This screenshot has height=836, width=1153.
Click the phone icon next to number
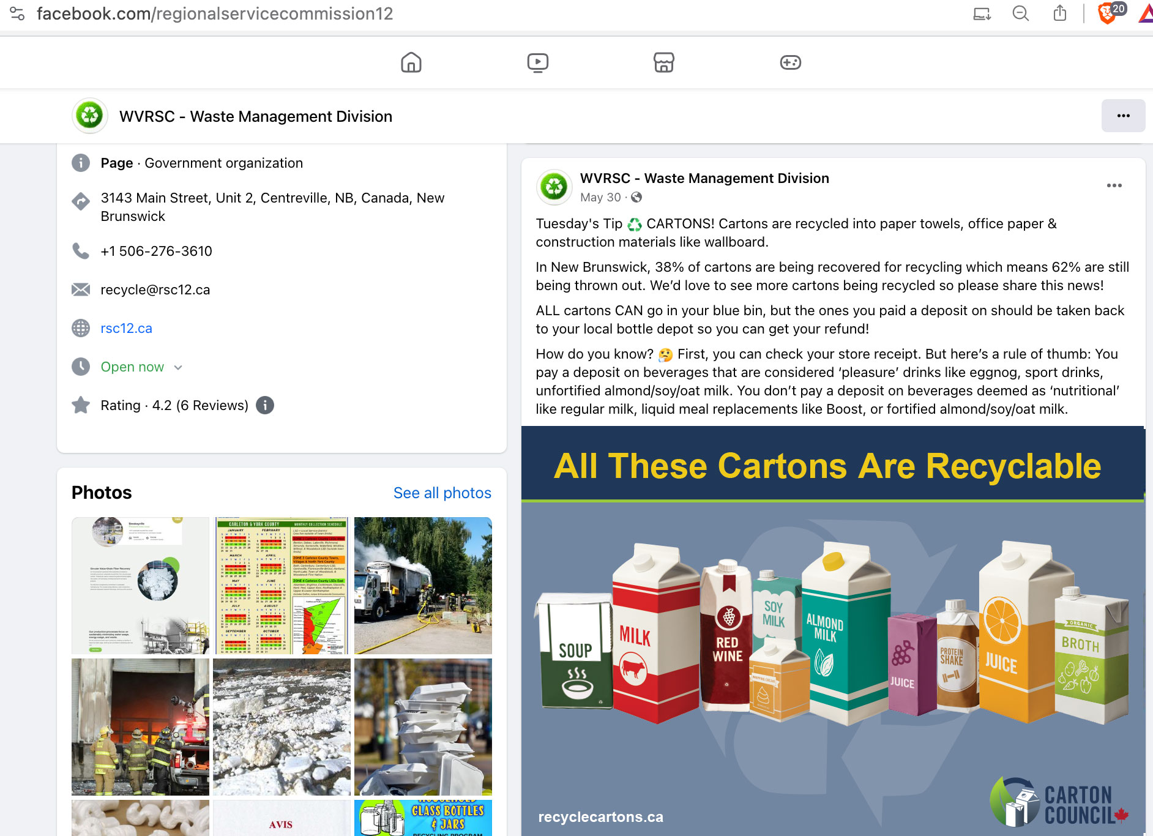pyautogui.click(x=81, y=251)
